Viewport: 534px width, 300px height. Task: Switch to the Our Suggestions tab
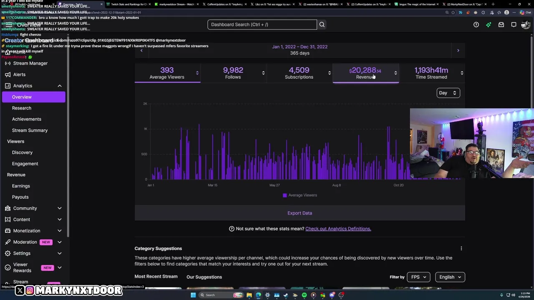tap(204, 277)
